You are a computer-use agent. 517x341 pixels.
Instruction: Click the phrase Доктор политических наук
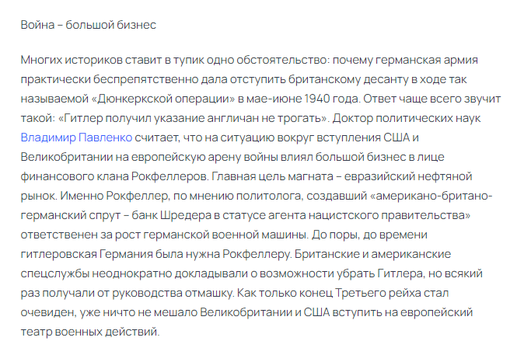406,118
